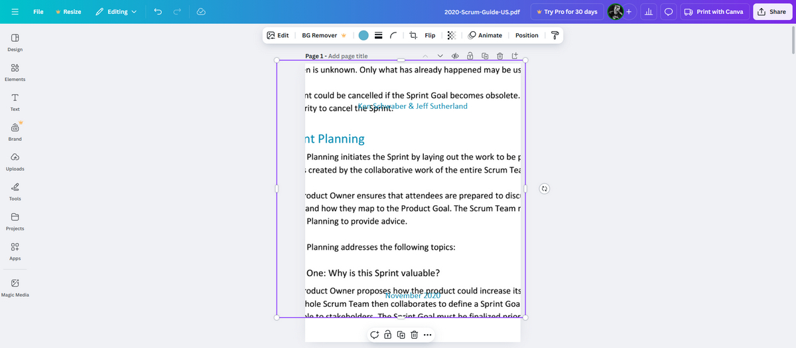Viewport: 796px width, 348px height.
Task: Delete the page with the trash icon
Action: pyautogui.click(x=499, y=56)
